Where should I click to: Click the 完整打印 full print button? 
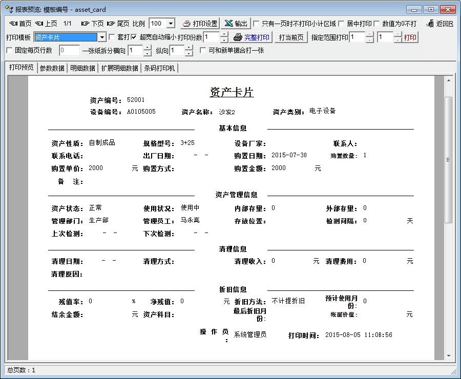click(x=252, y=37)
